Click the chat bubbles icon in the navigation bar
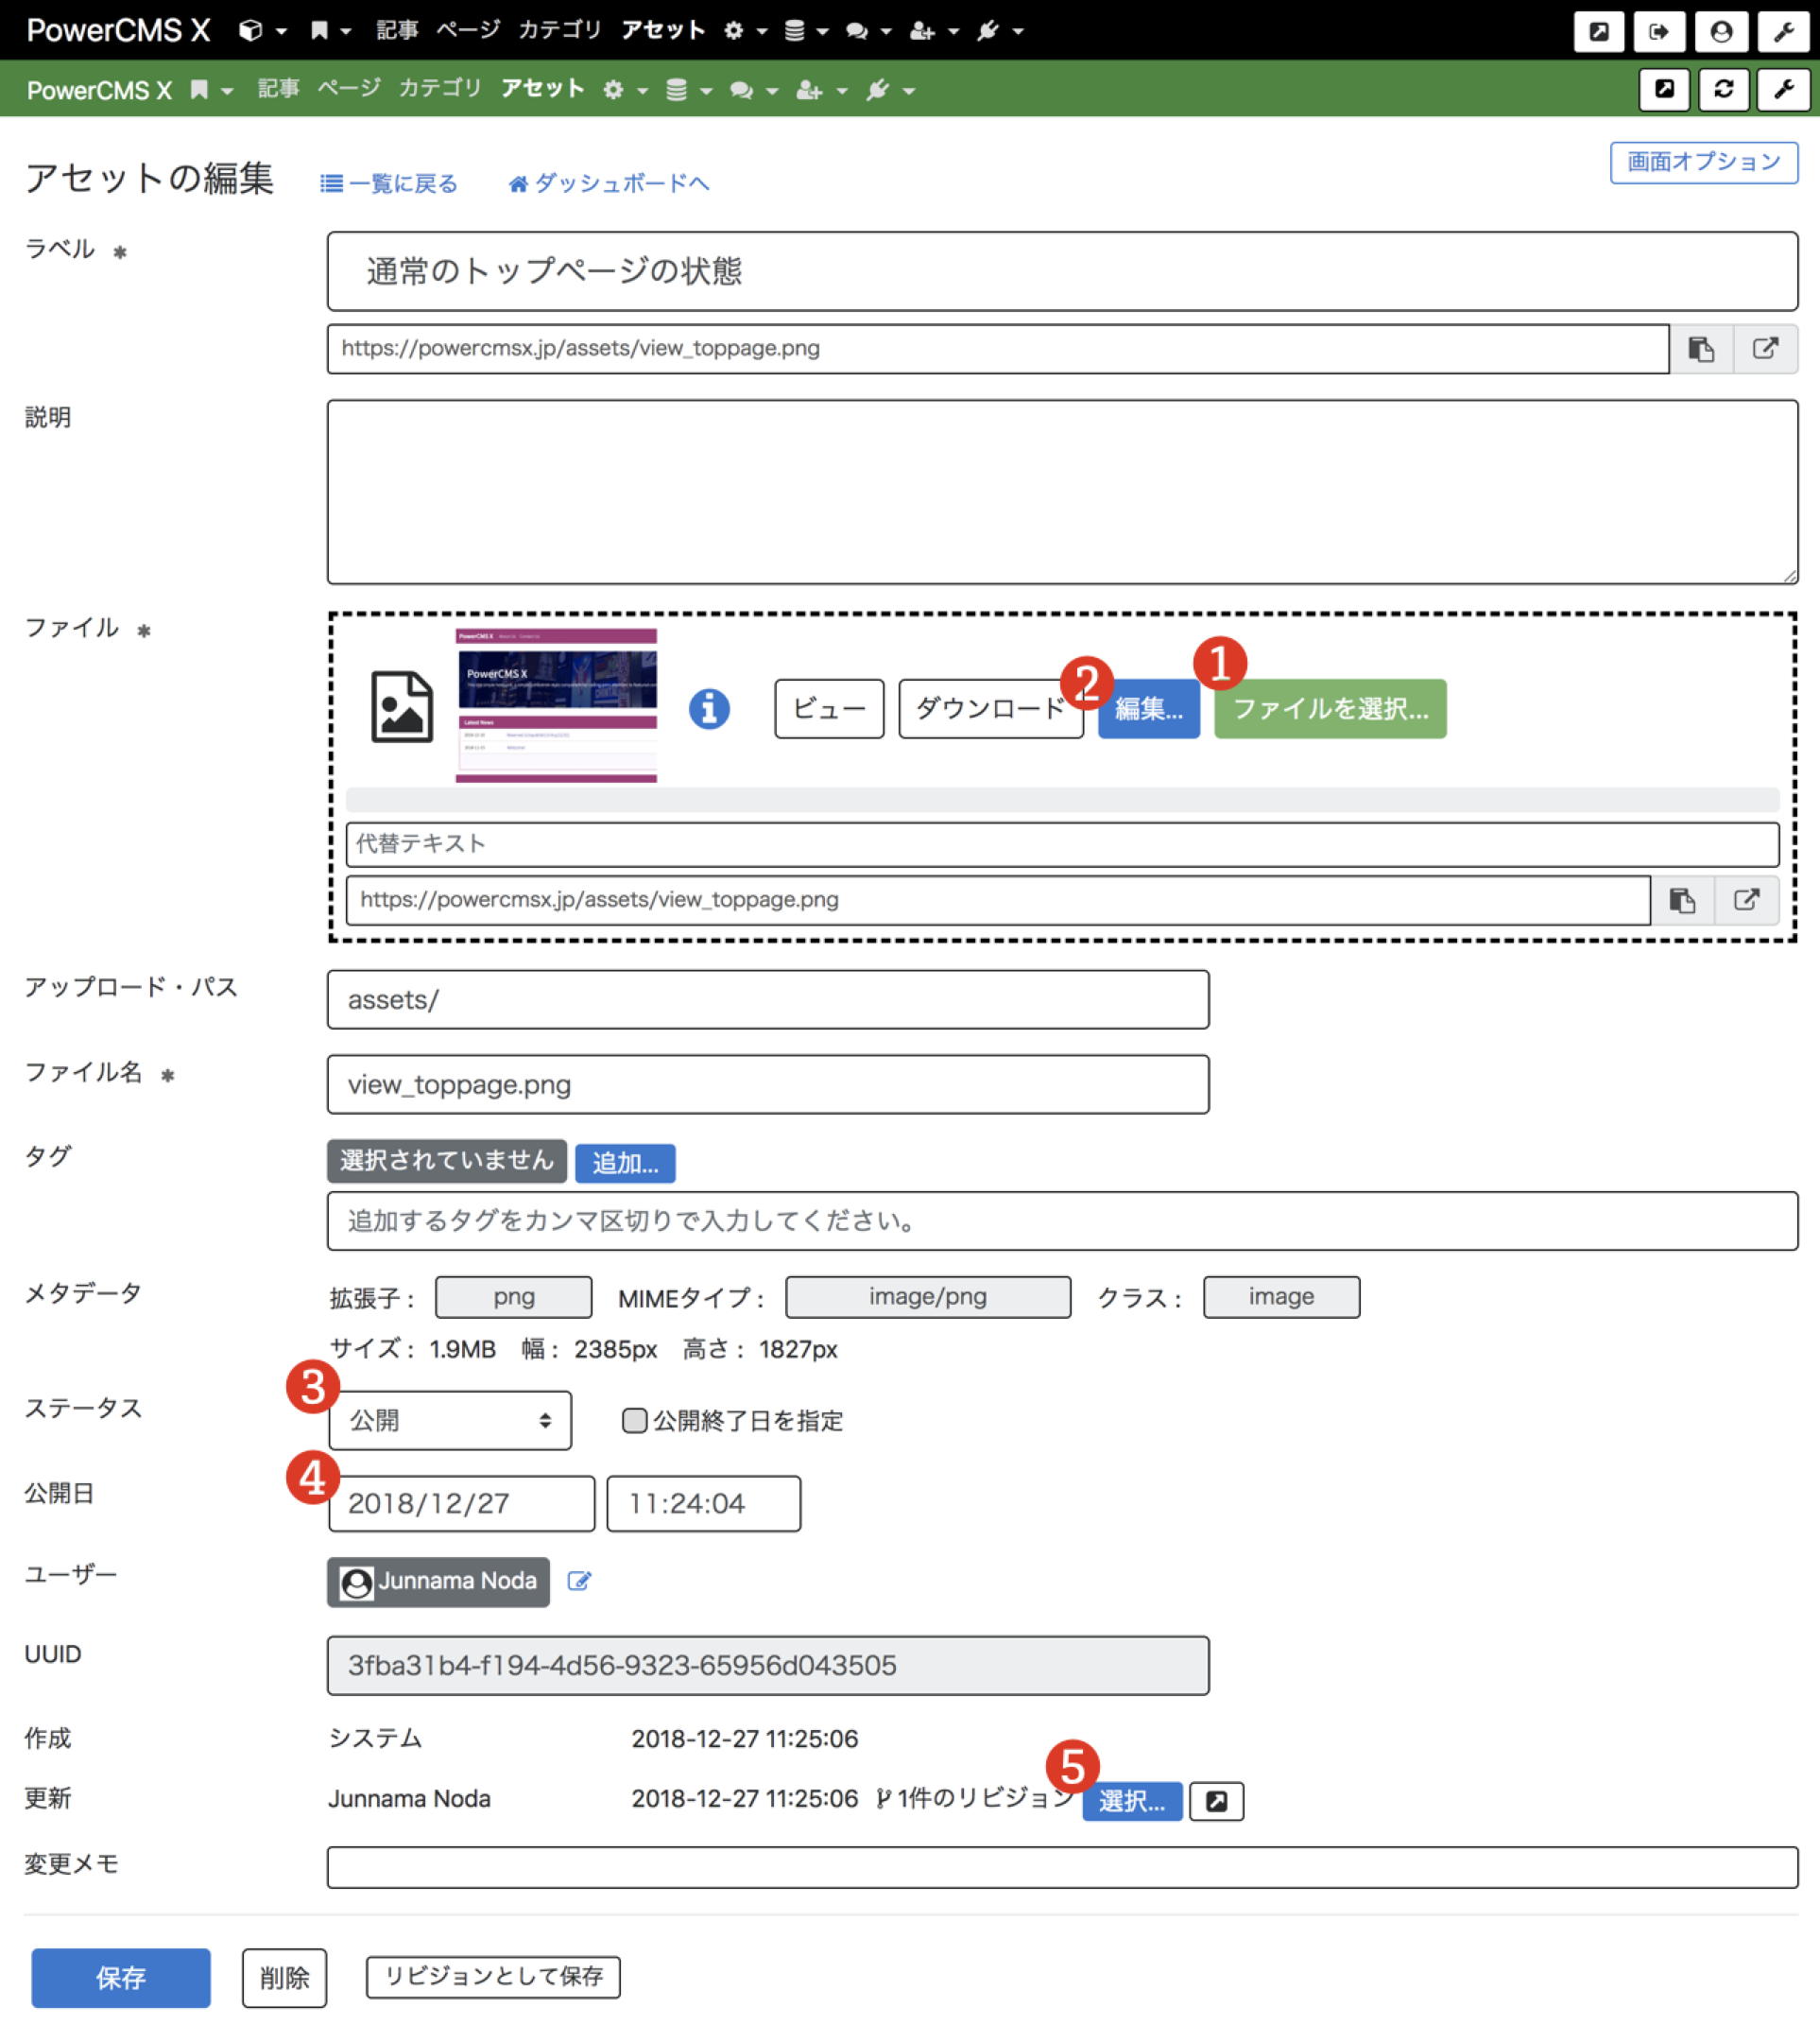 857,30
